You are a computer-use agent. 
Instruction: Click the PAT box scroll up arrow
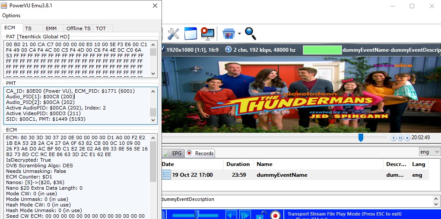tap(153, 45)
